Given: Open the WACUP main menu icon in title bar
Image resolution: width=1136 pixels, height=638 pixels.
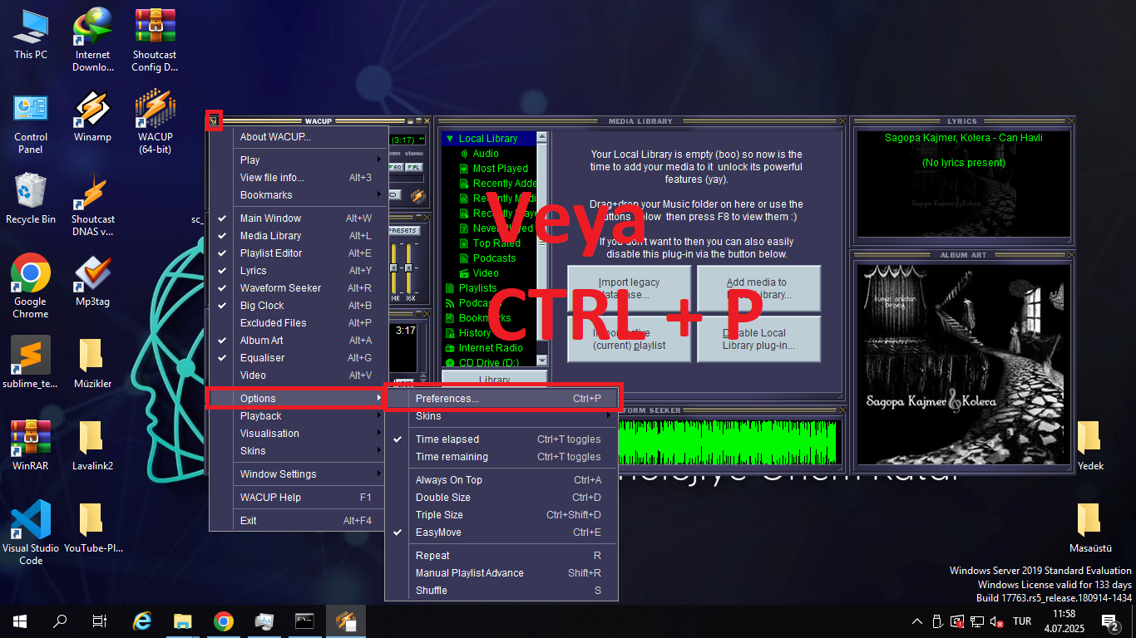Looking at the screenshot, I should tap(214, 121).
